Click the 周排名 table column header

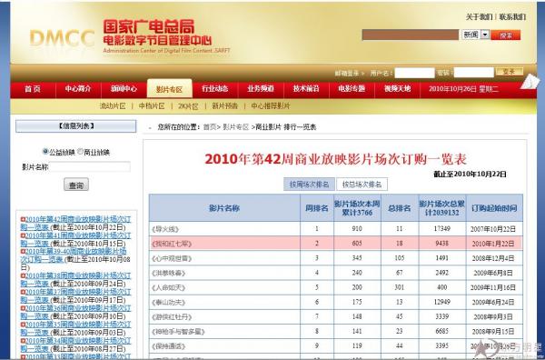click(x=317, y=208)
